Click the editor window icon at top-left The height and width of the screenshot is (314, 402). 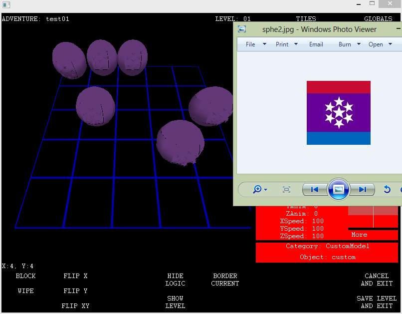click(x=7, y=4)
